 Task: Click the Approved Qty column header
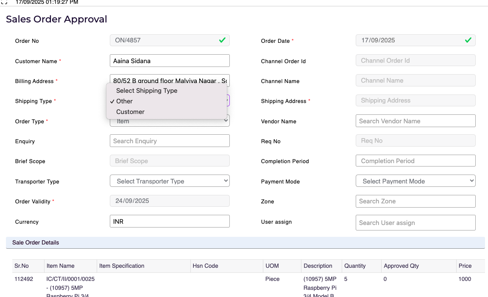[x=401, y=266]
